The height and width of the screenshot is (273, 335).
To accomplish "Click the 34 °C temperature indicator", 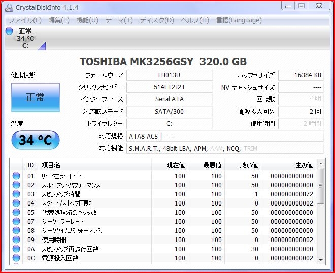I will click(35, 140).
